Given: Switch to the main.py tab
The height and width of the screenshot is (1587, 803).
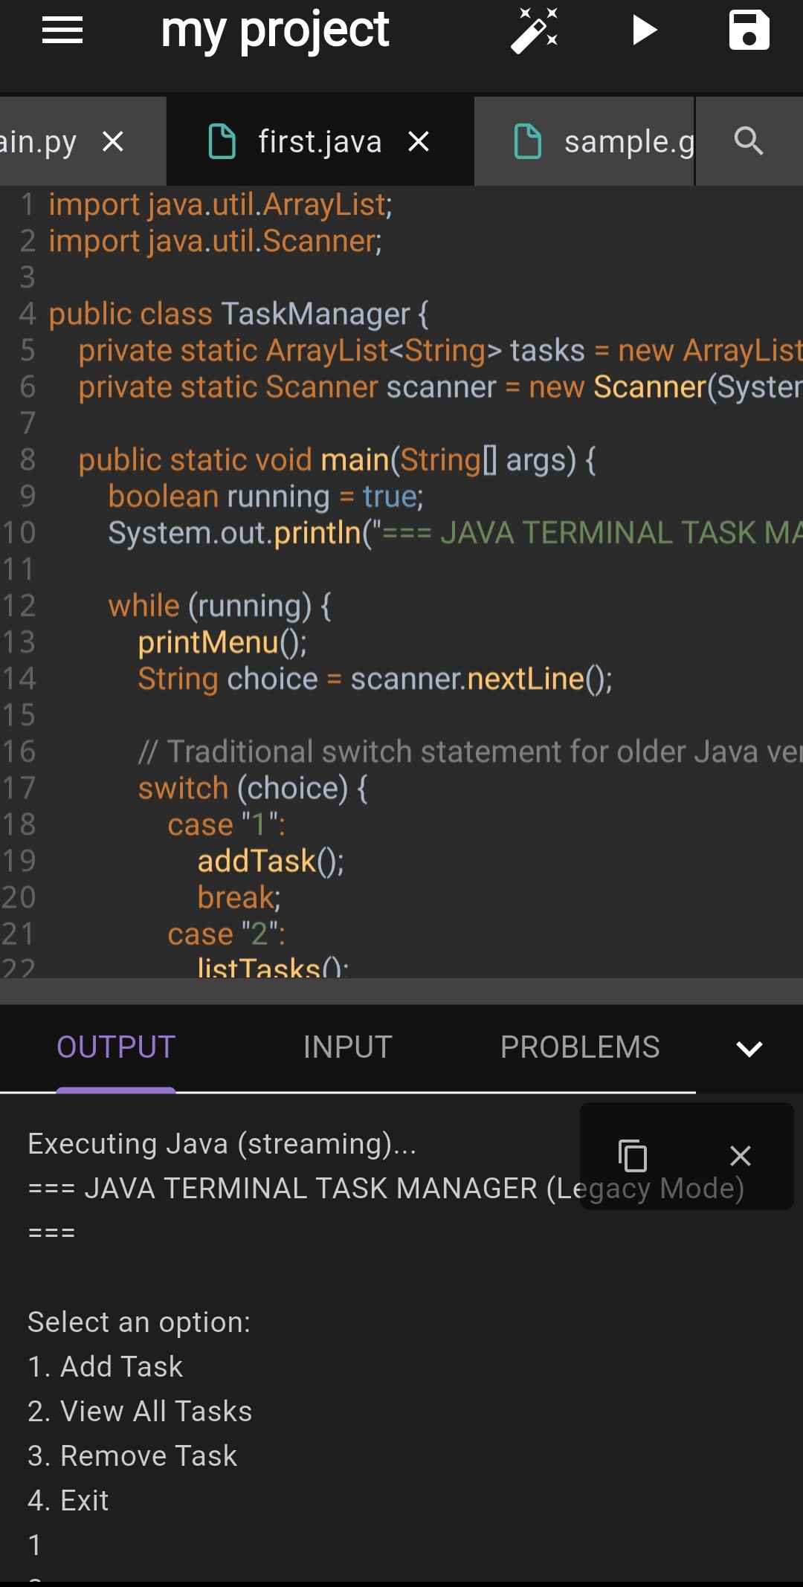Looking at the screenshot, I should pyautogui.click(x=39, y=141).
